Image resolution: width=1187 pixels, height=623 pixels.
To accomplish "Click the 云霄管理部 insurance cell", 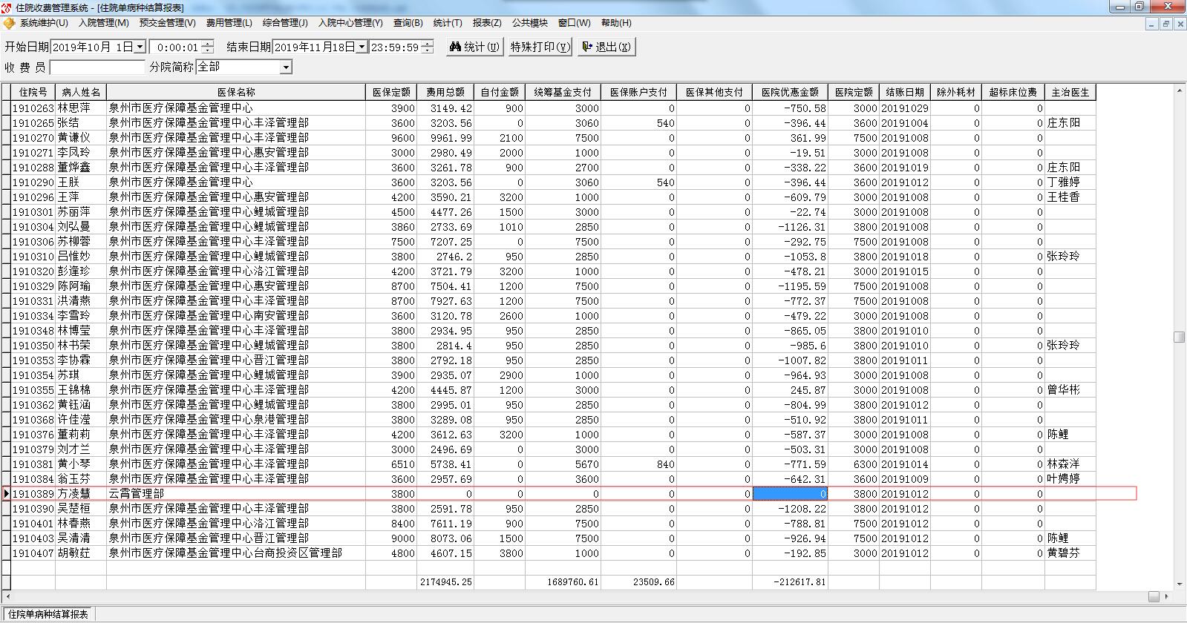I will pos(236,493).
